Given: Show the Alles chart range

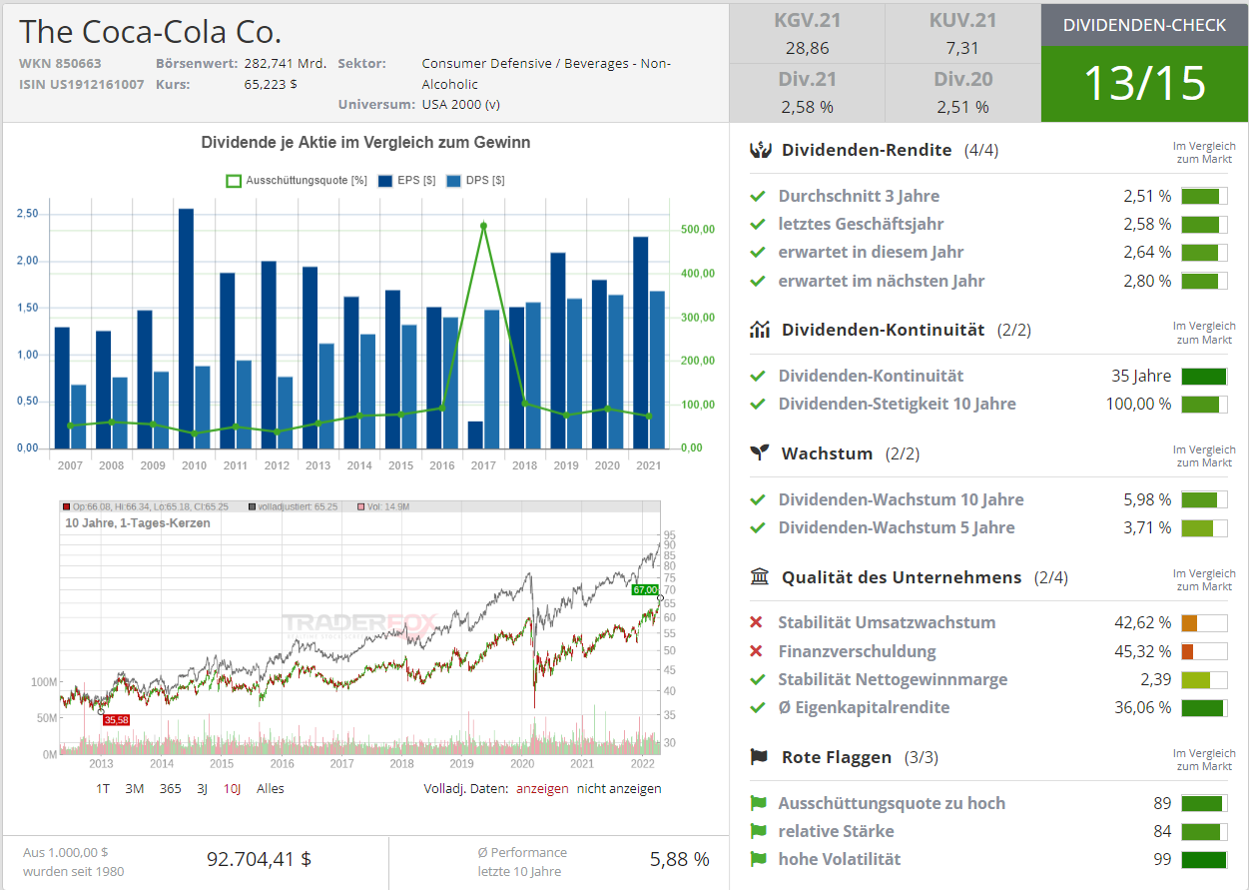Looking at the screenshot, I should point(271,788).
